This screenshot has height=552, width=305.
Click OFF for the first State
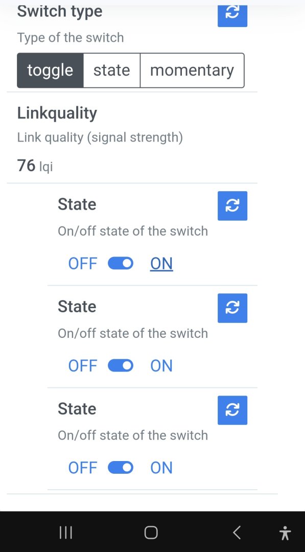pos(83,263)
